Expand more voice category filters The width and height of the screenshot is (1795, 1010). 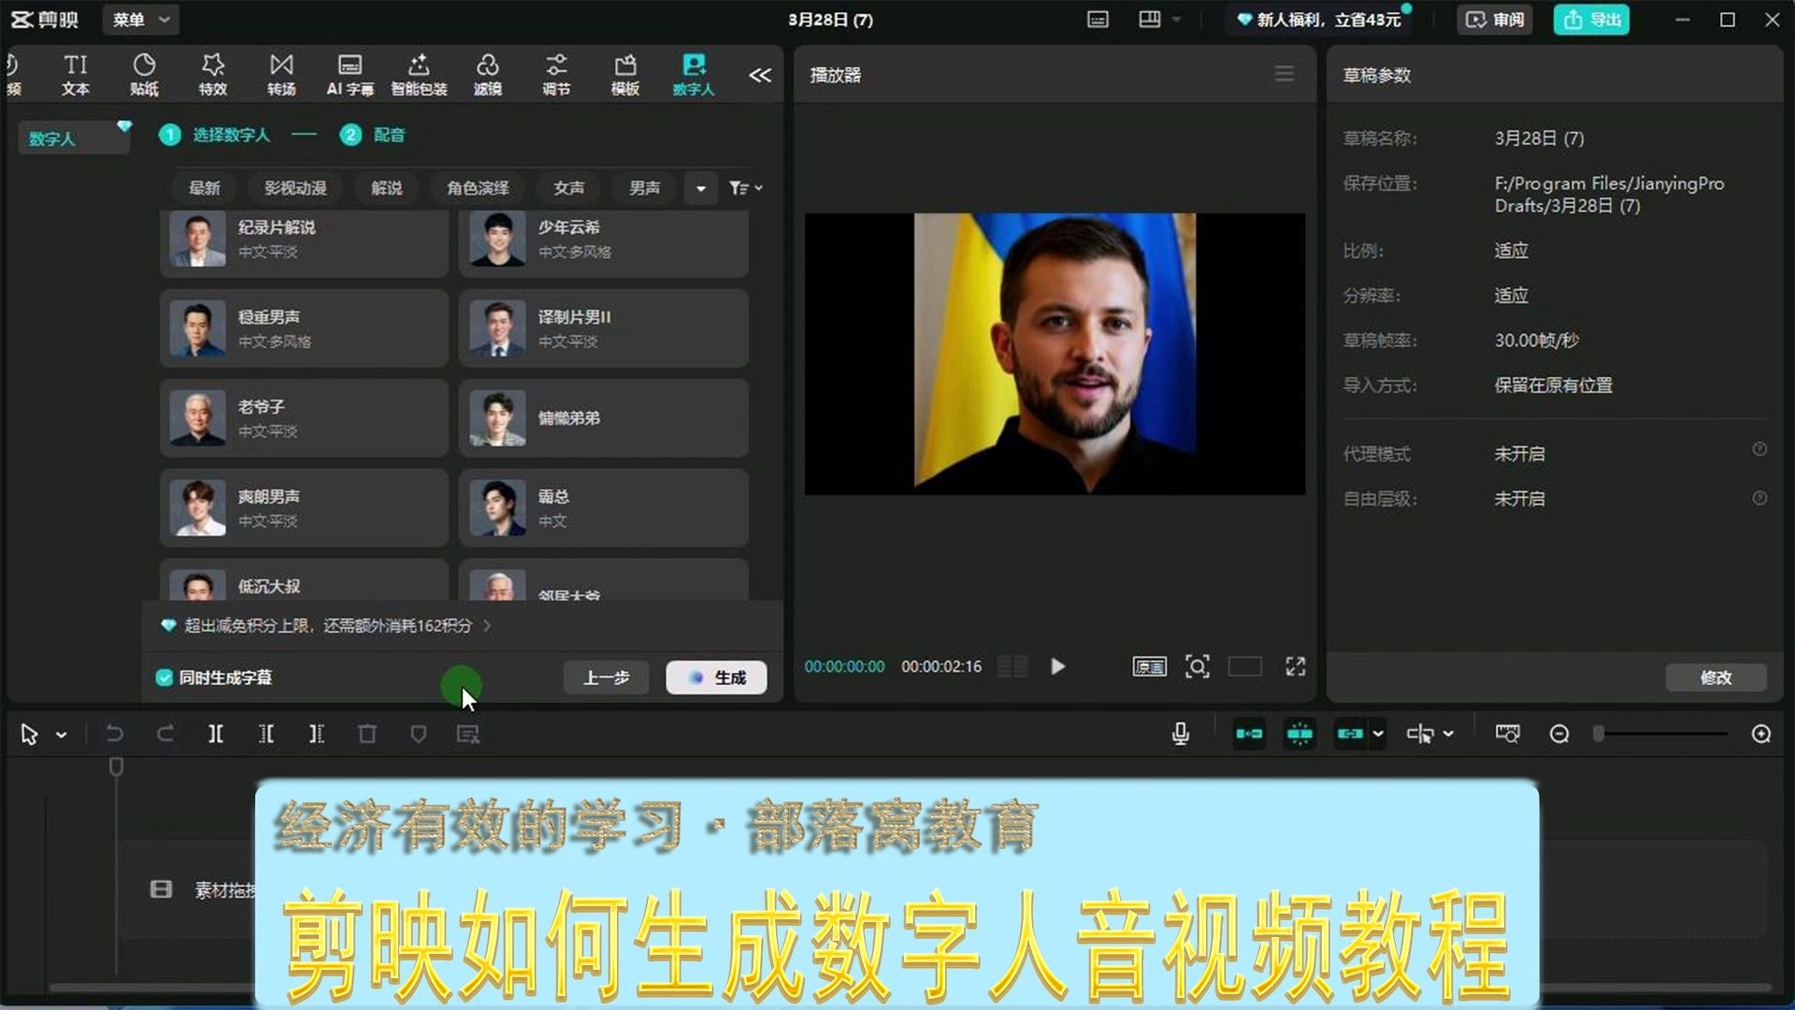pyautogui.click(x=701, y=188)
